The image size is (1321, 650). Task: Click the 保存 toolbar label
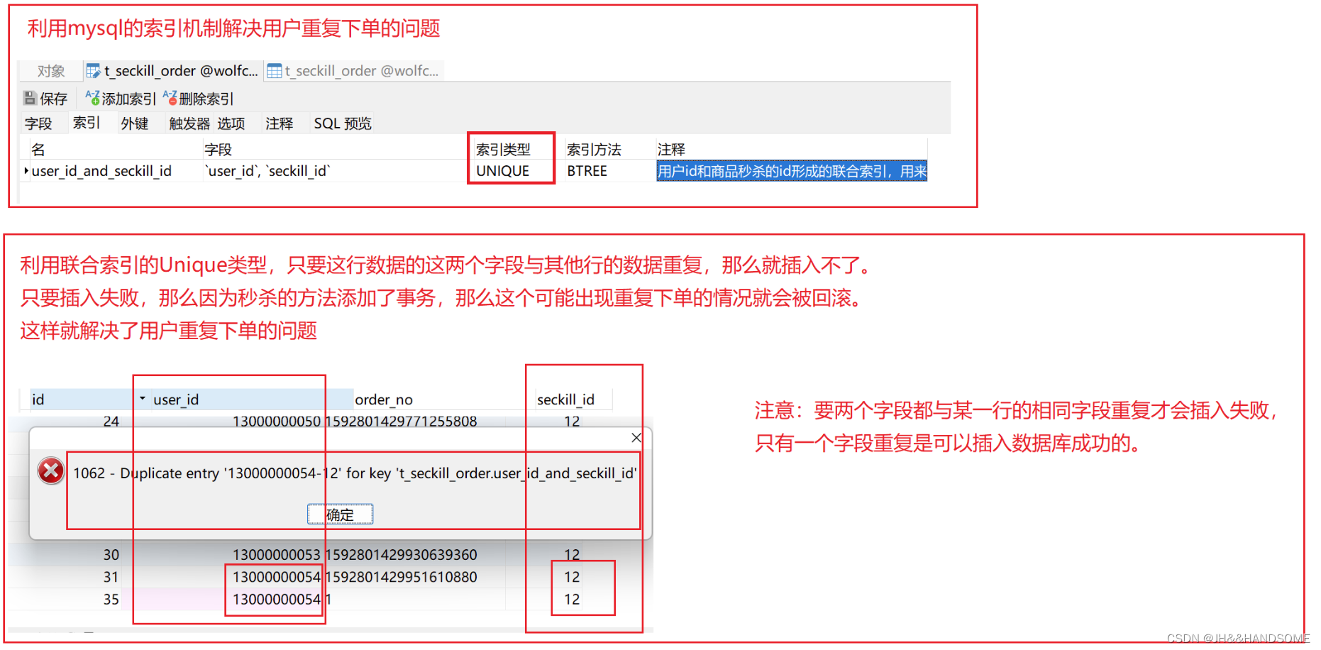pos(53,99)
